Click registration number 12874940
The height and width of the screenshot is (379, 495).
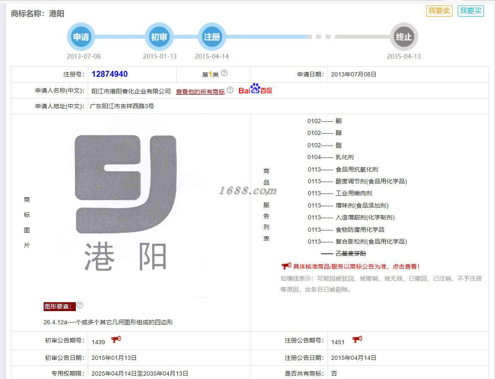coord(109,74)
